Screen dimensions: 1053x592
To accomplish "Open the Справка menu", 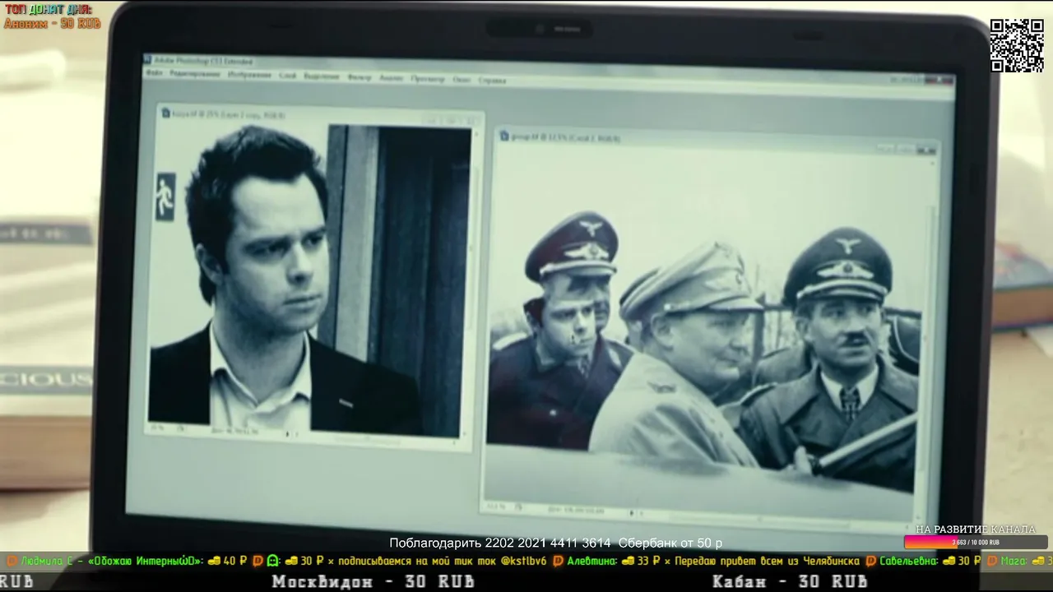I will coord(492,81).
